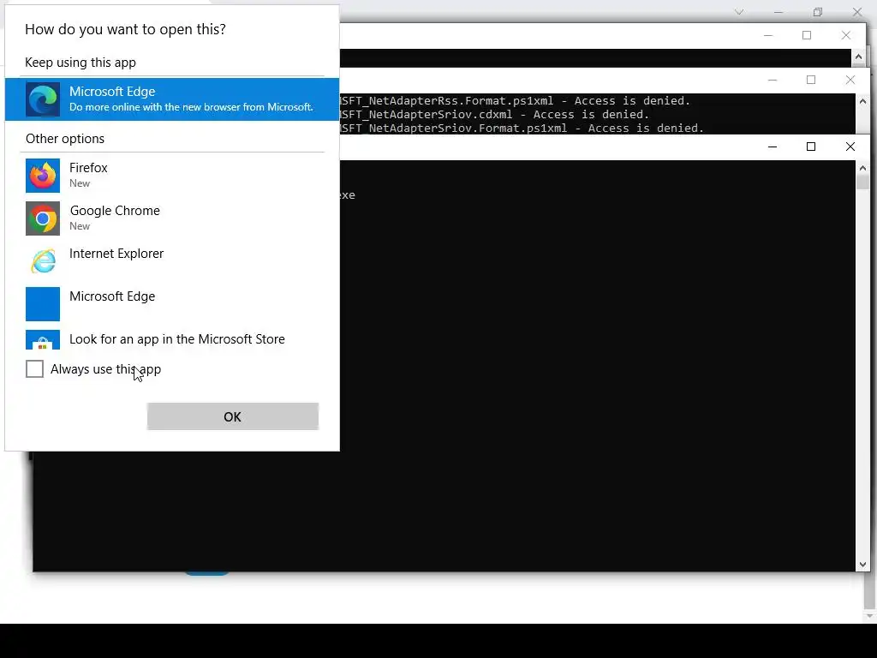Select the highlighted Microsoft Edge app option
877x658 pixels.
pos(171,99)
